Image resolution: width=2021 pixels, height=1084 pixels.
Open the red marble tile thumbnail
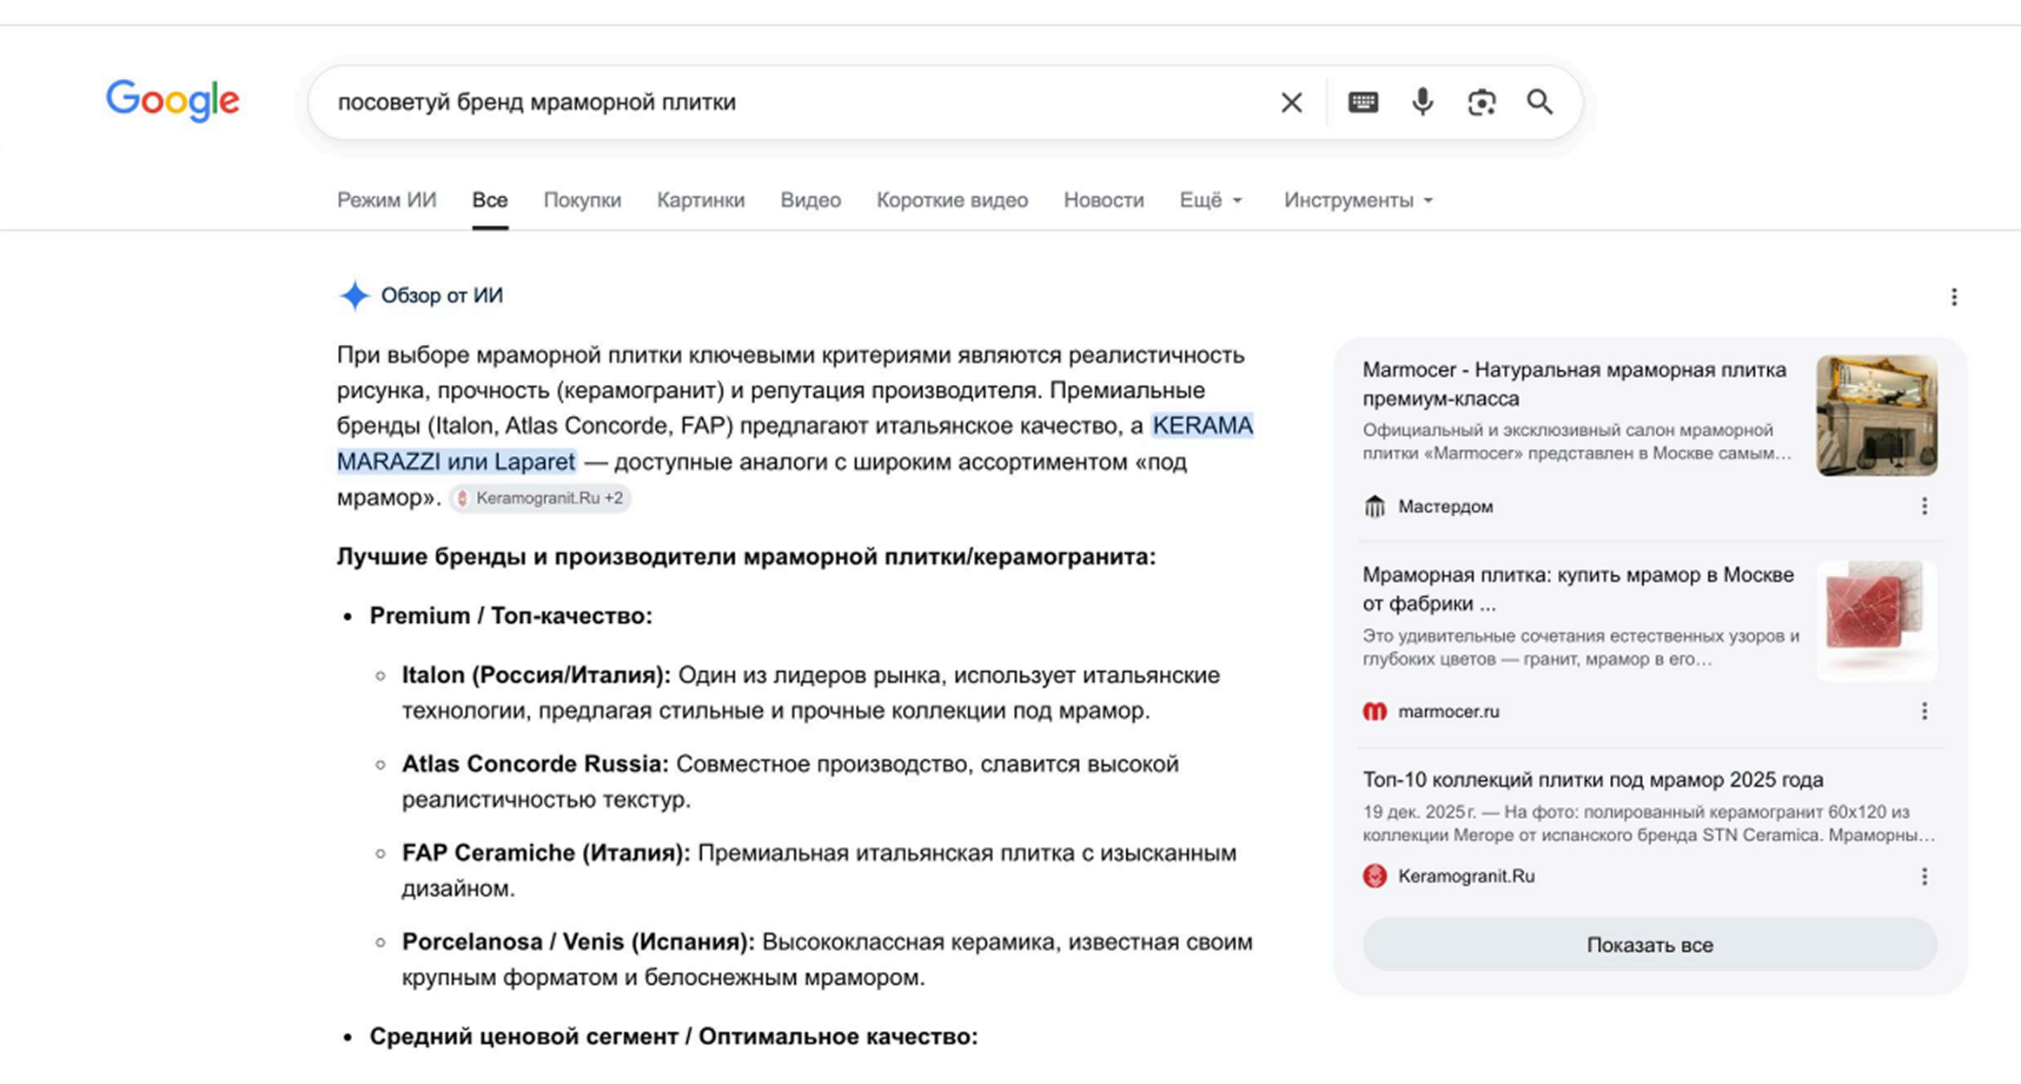[1877, 620]
